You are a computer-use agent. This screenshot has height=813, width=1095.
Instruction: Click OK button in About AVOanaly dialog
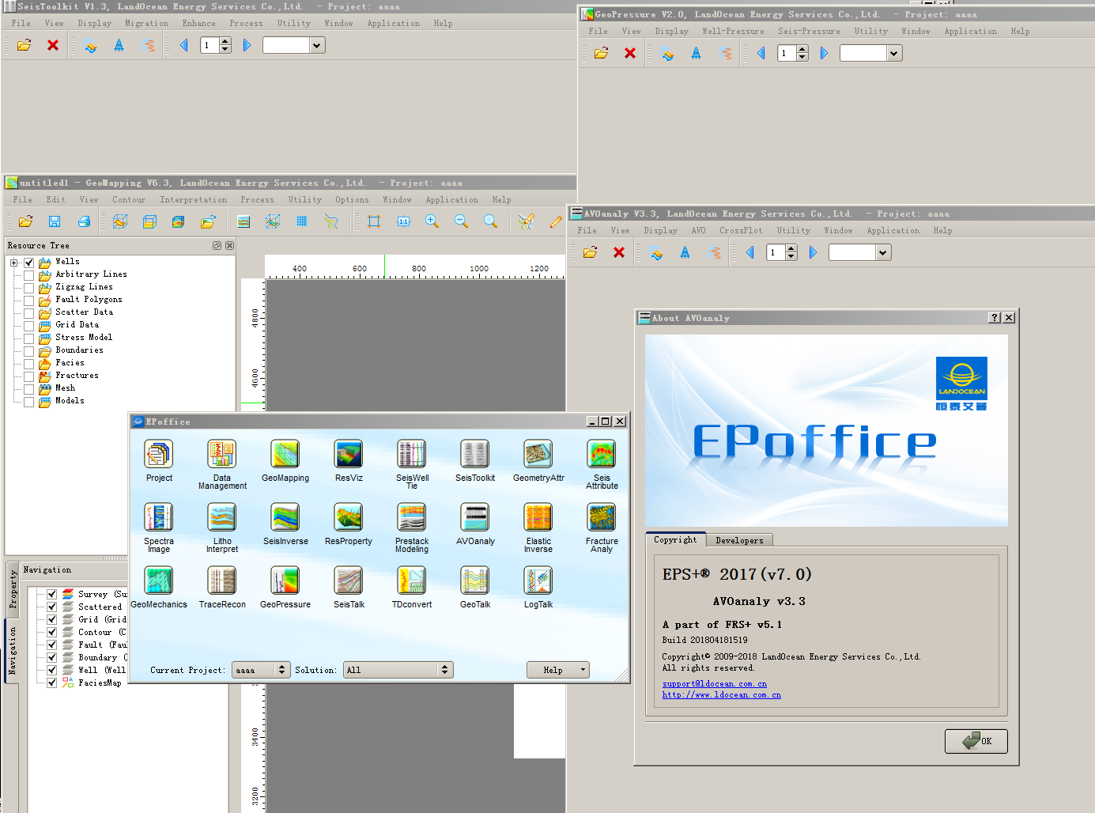[976, 741]
